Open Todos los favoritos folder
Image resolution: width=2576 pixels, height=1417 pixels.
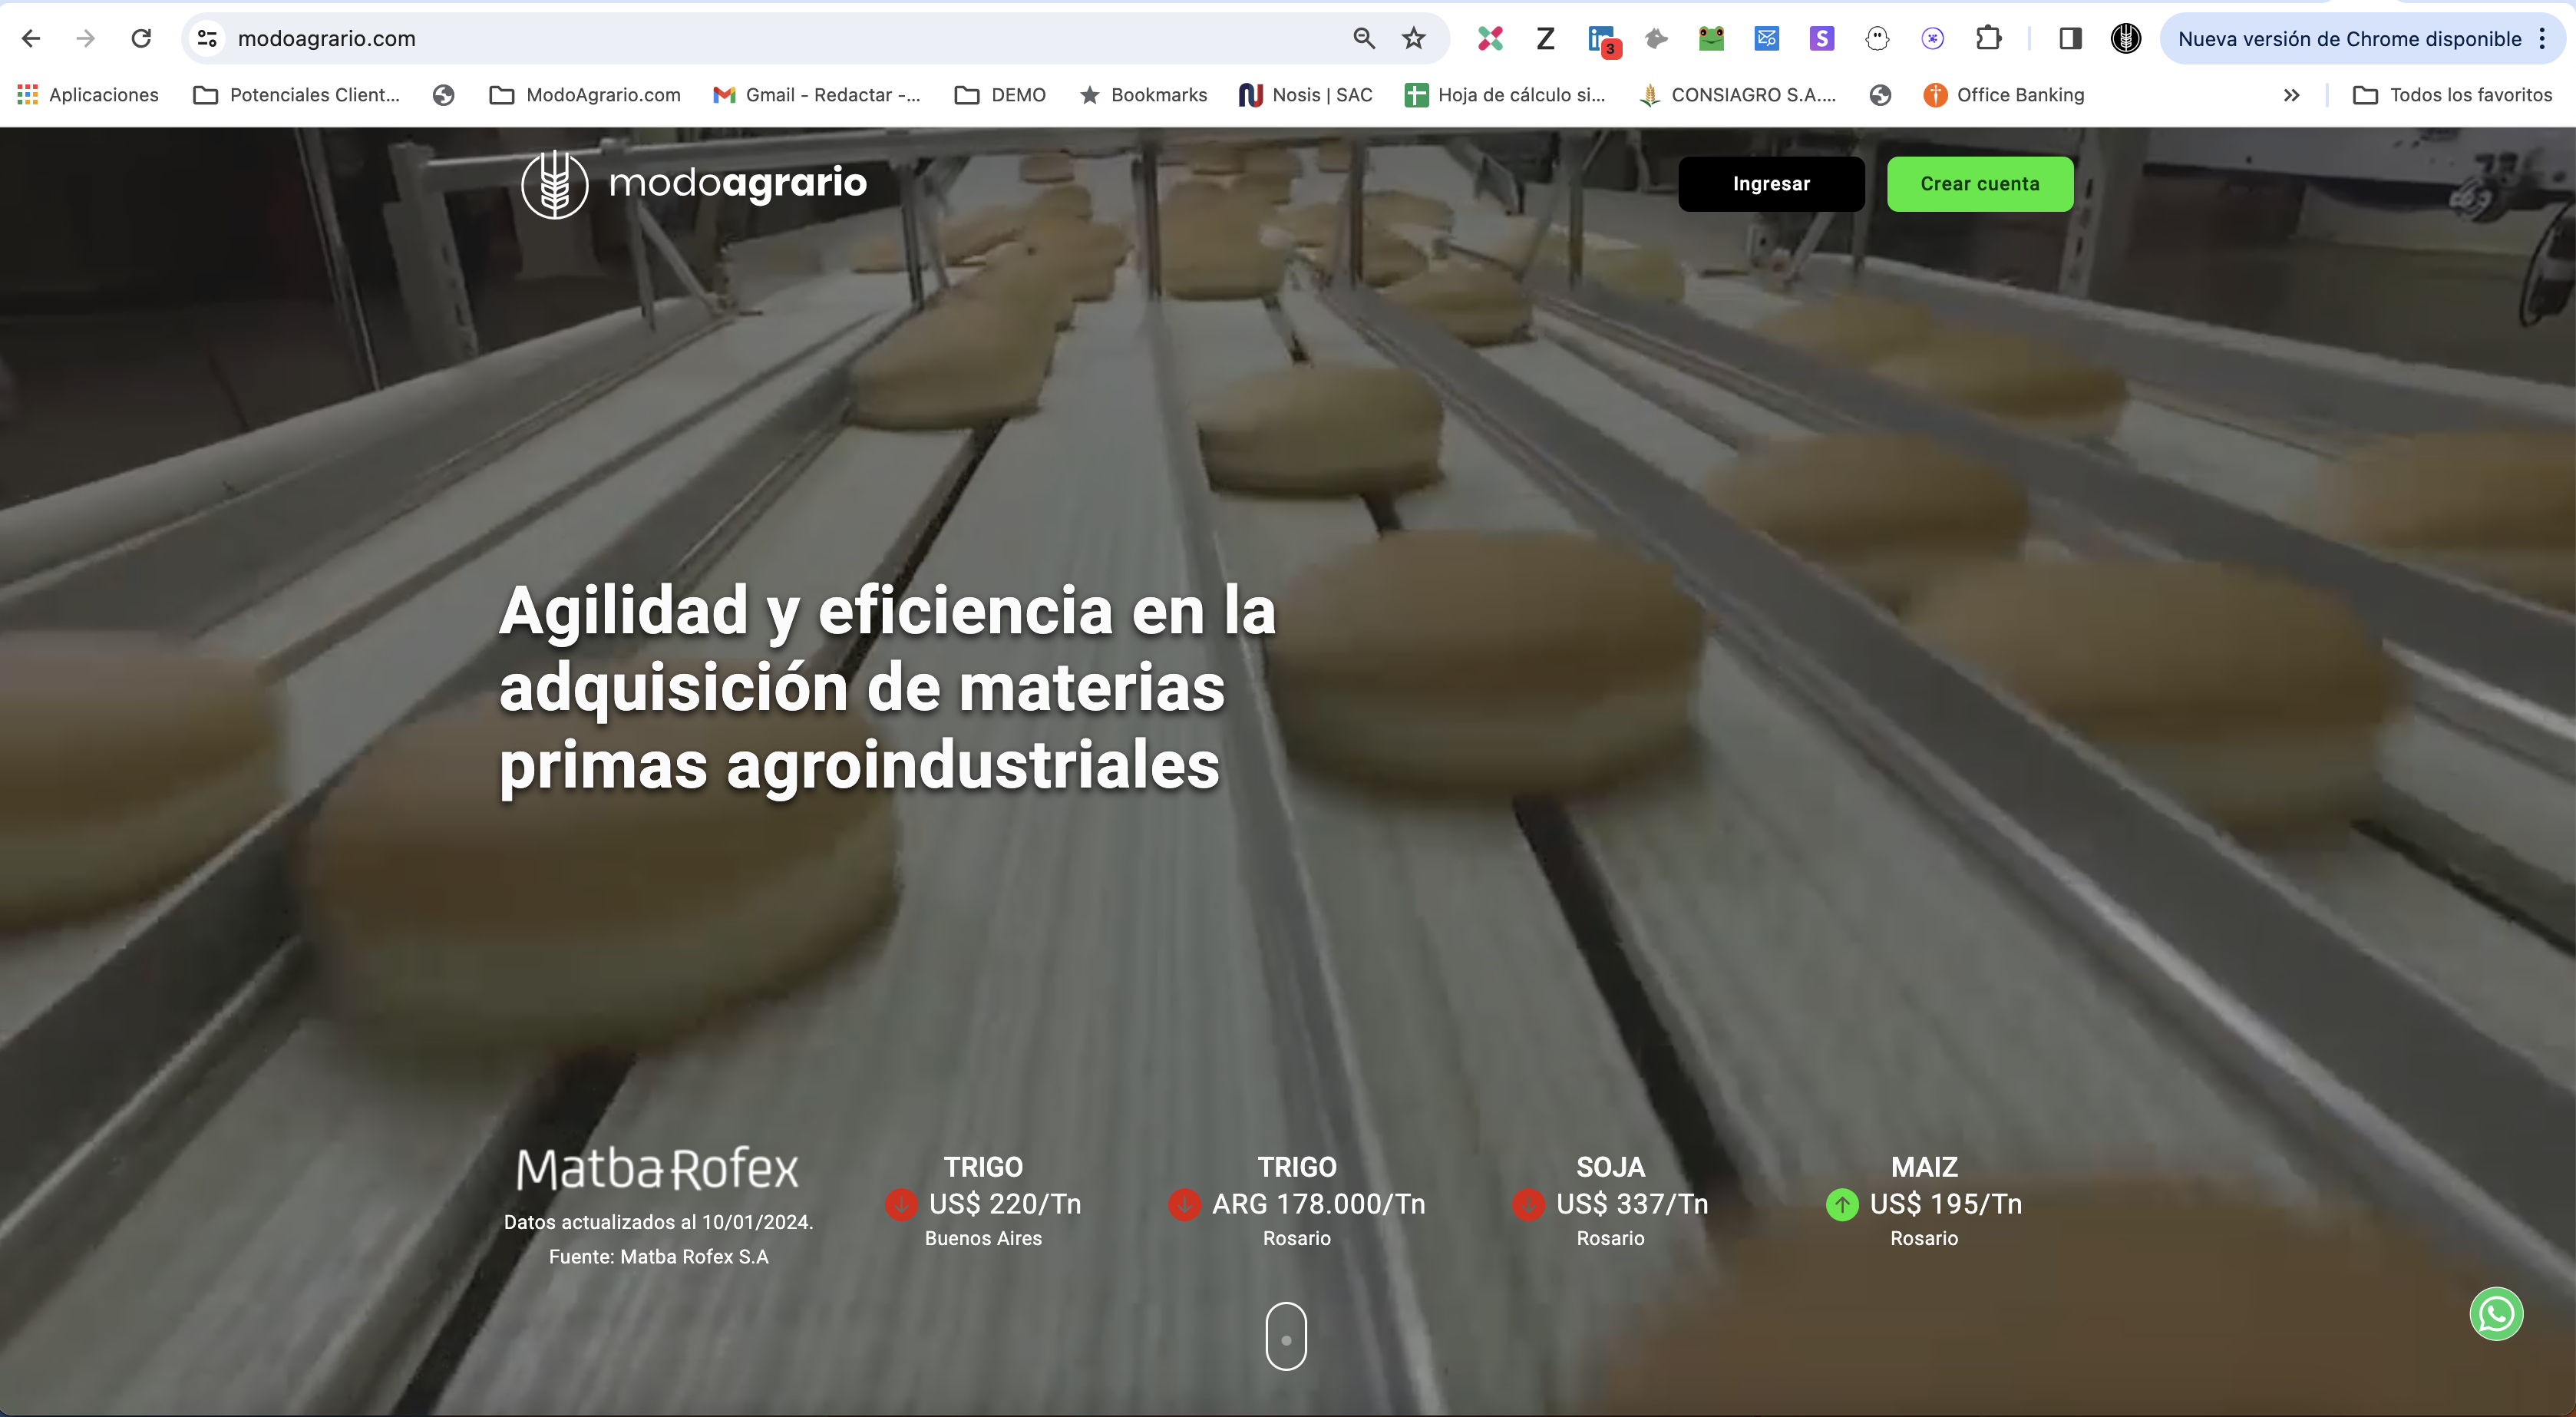[x=2452, y=95]
